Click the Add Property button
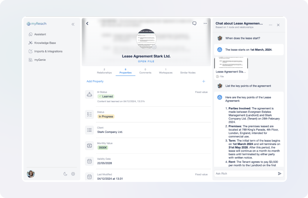This screenshot has width=308, height=198. (95, 81)
